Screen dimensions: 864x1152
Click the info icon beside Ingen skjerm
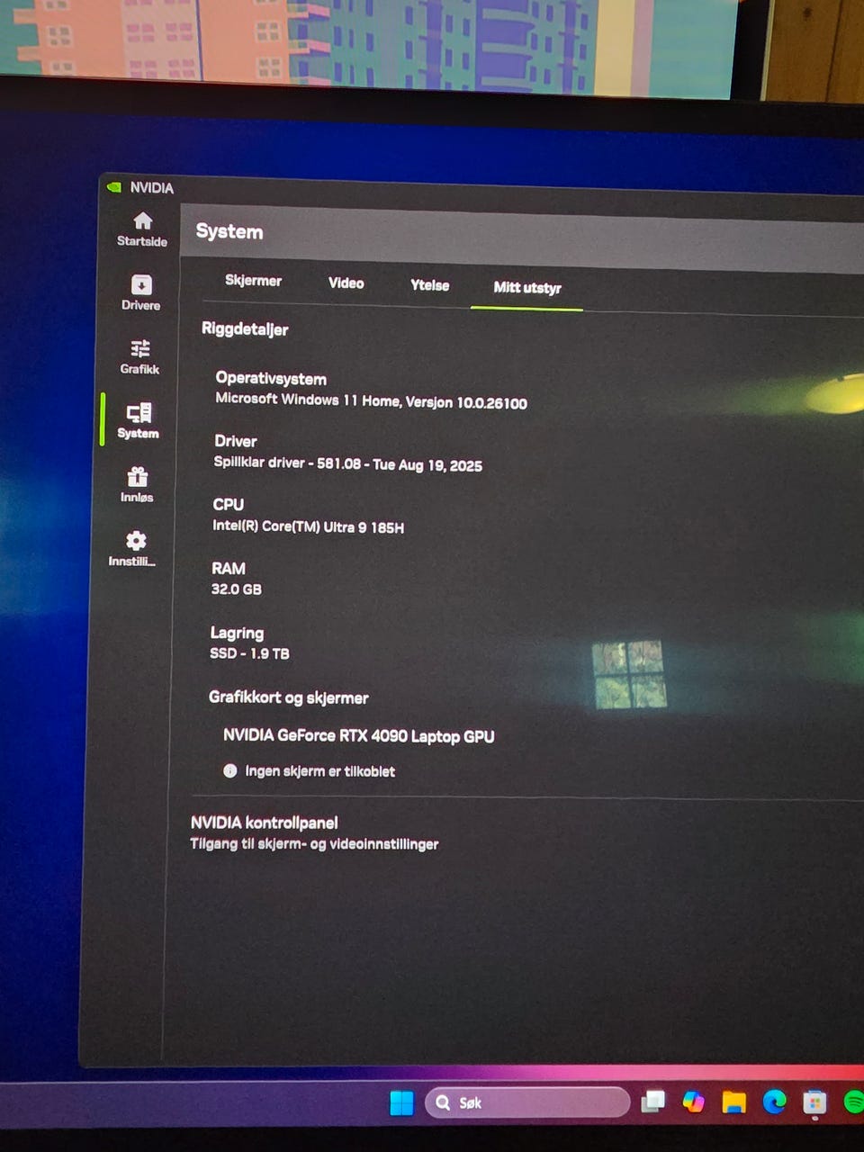[229, 770]
